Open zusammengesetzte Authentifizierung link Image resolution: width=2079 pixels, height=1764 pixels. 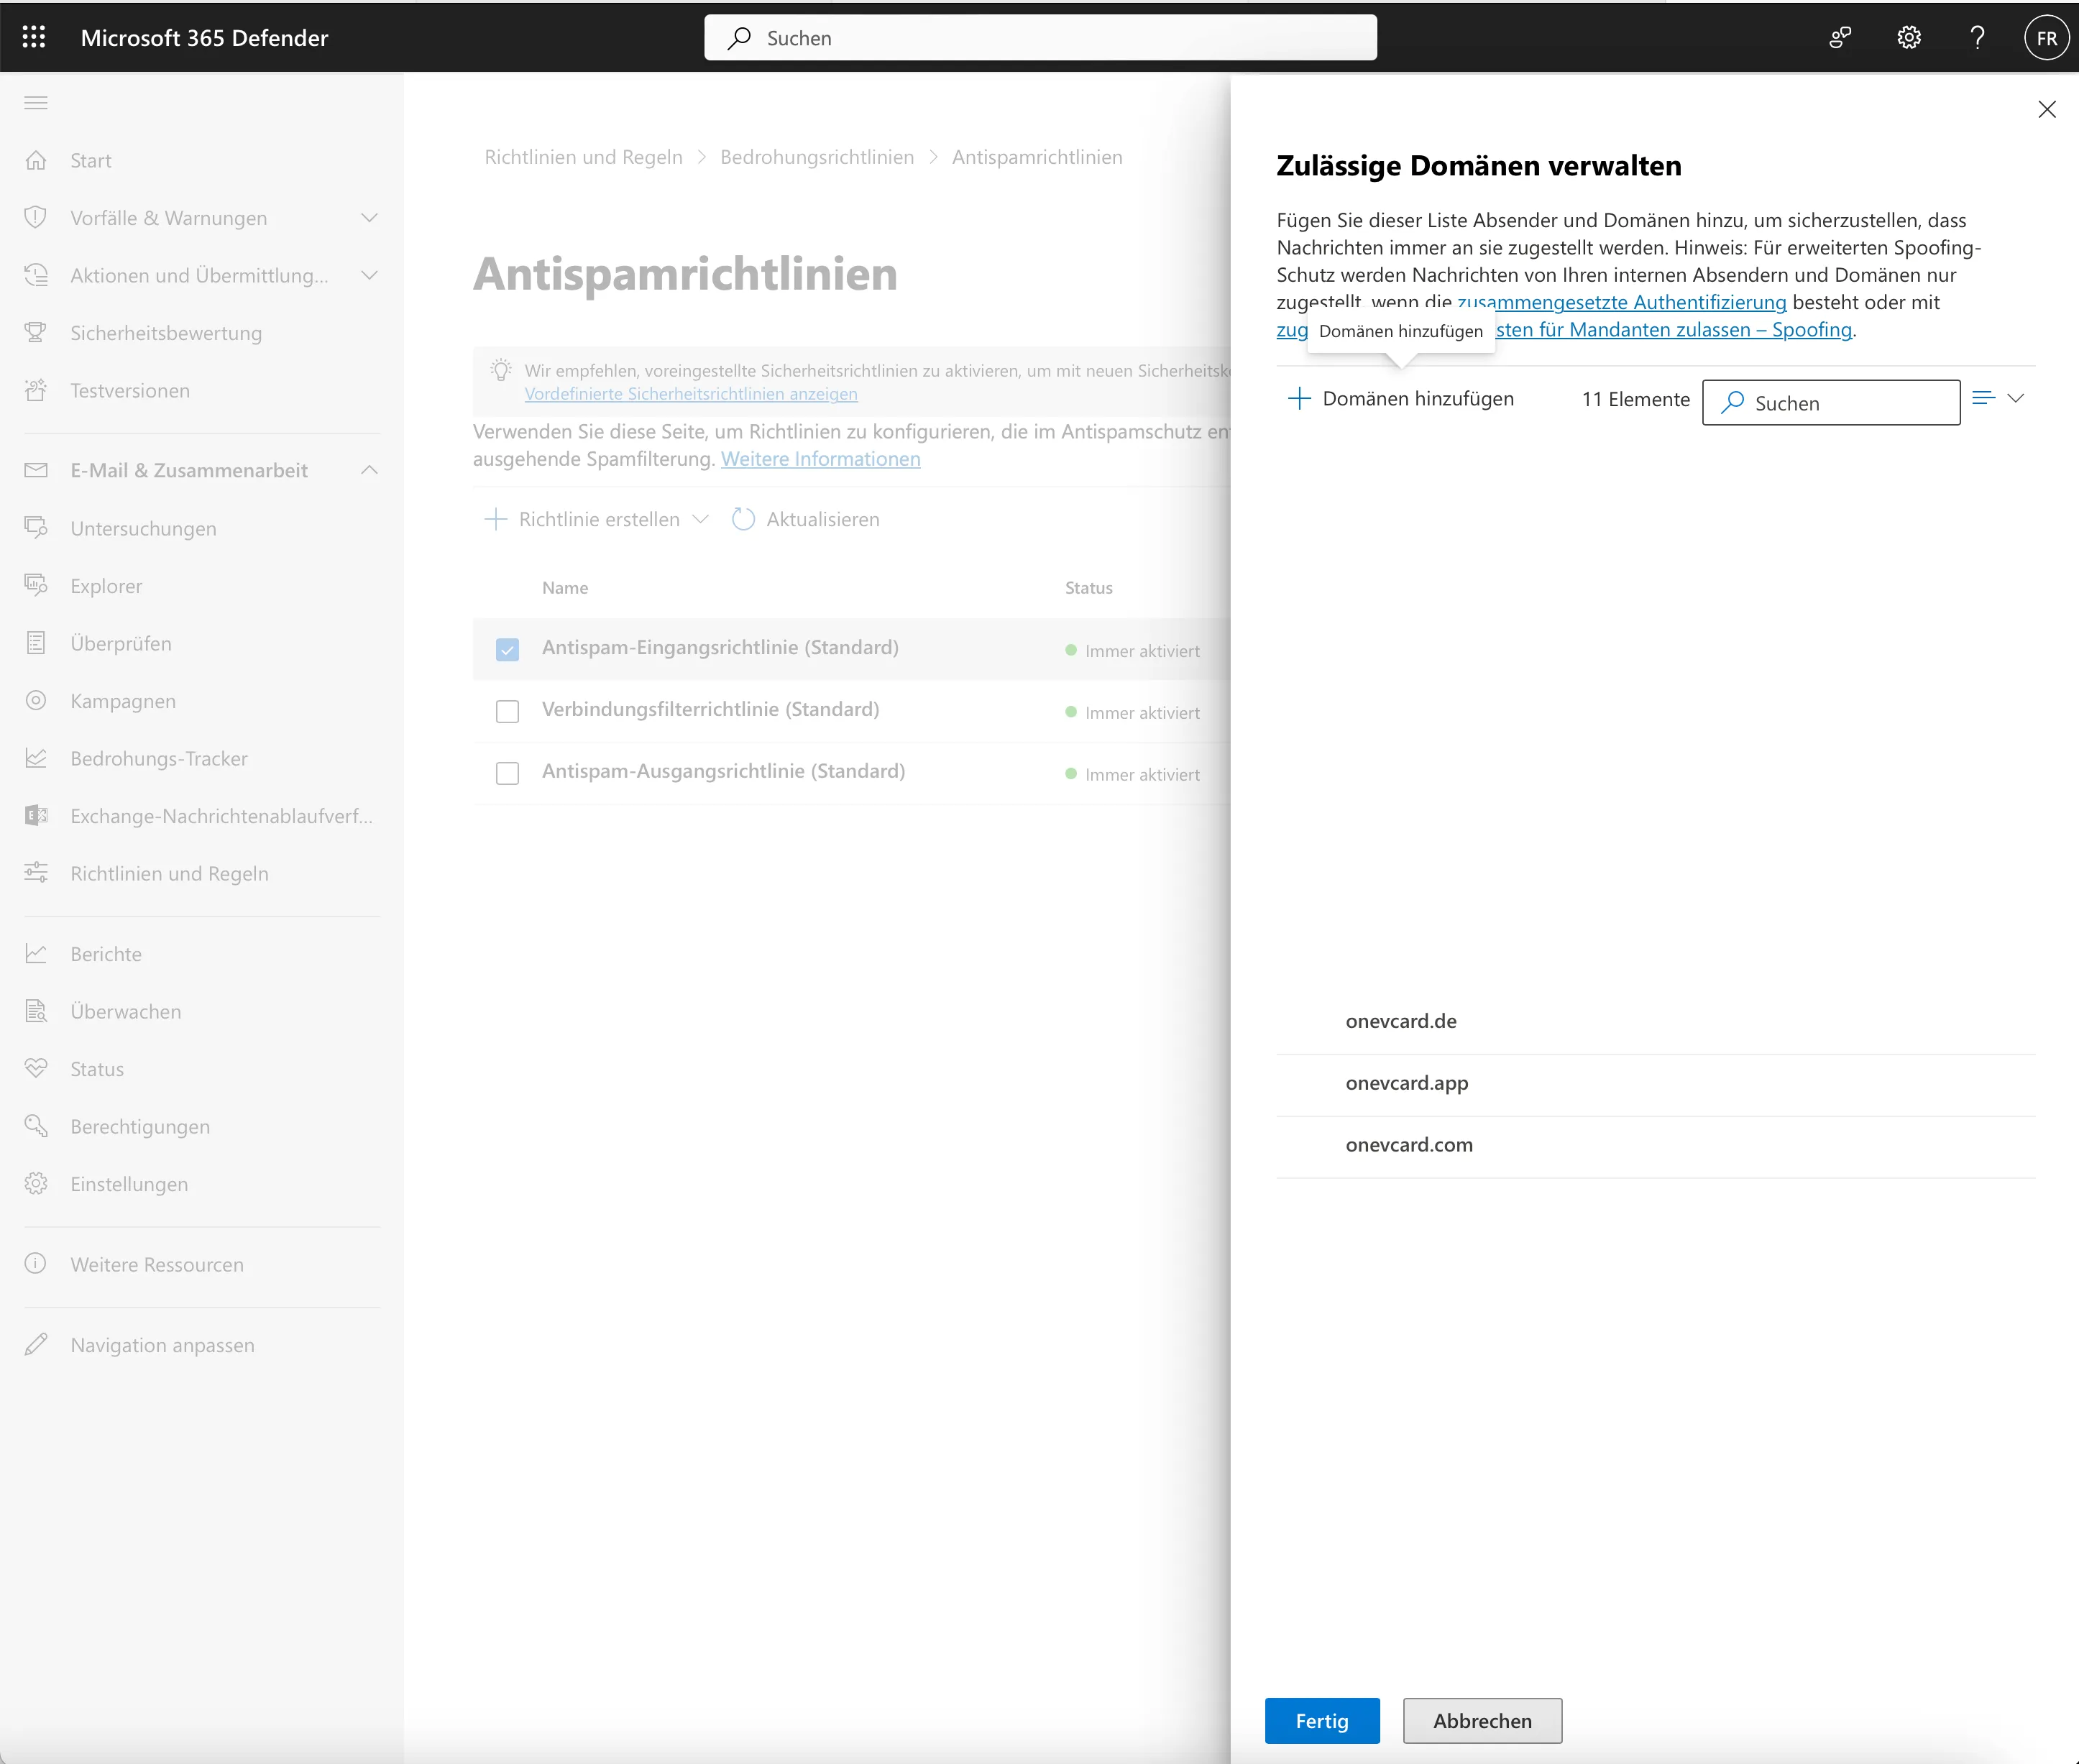coord(1622,302)
